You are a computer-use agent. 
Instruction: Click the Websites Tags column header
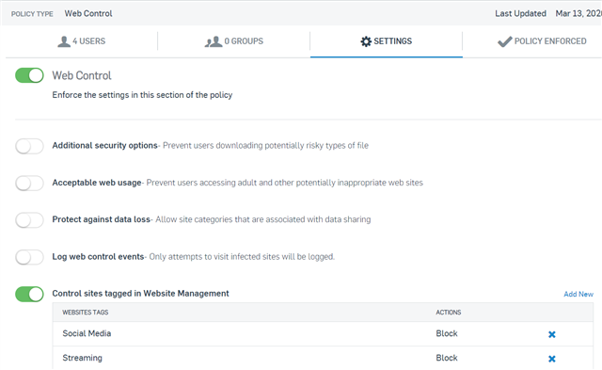tap(86, 313)
